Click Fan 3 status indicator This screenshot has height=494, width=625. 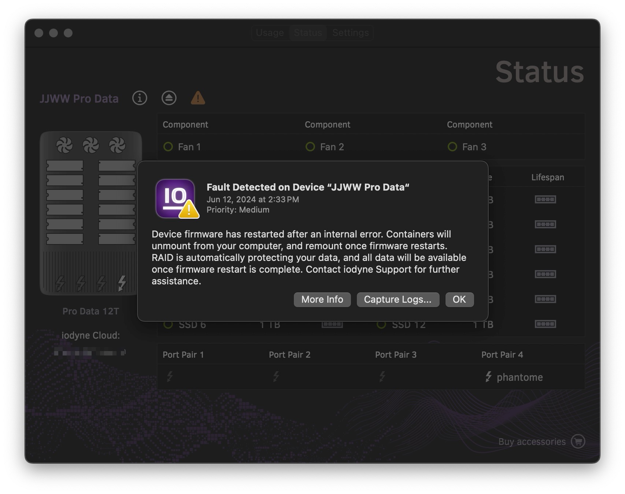pyautogui.click(x=452, y=147)
